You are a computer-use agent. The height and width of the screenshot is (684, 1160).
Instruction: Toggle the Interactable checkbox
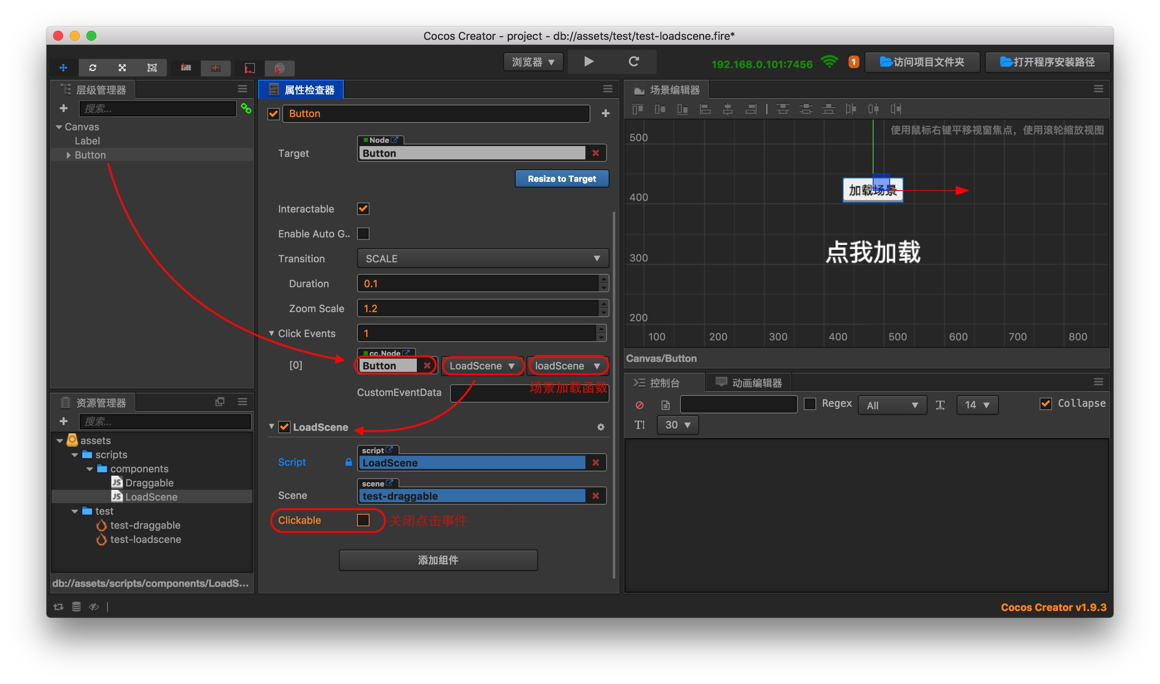(x=363, y=209)
